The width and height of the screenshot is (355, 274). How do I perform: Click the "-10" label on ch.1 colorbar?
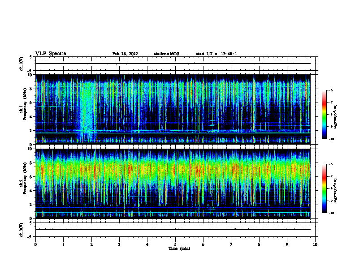(x=331, y=139)
